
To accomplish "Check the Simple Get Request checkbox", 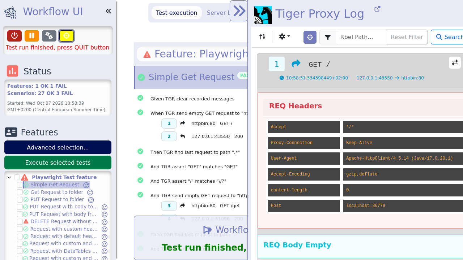I will click(20, 185).
